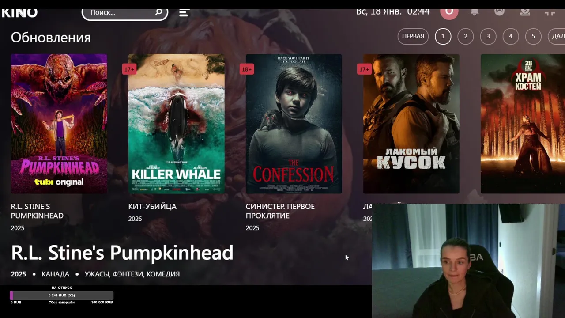Open the notifications bell icon

[x=475, y=12]
